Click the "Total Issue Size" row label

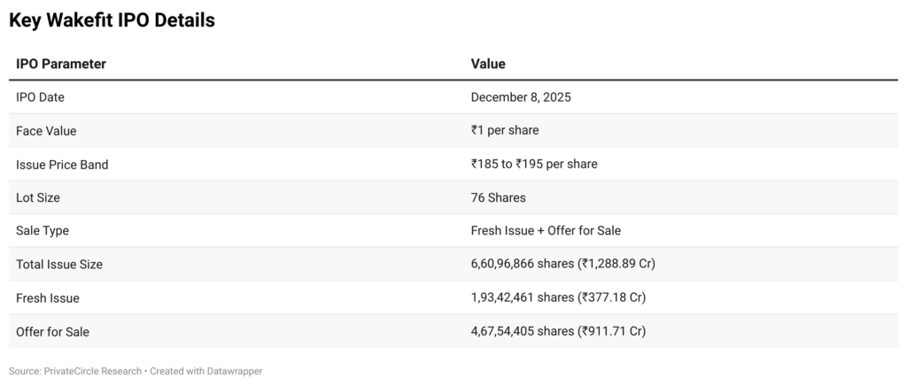[x=59, y=264]
